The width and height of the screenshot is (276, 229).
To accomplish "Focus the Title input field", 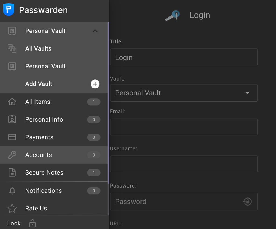I will 184,57.
